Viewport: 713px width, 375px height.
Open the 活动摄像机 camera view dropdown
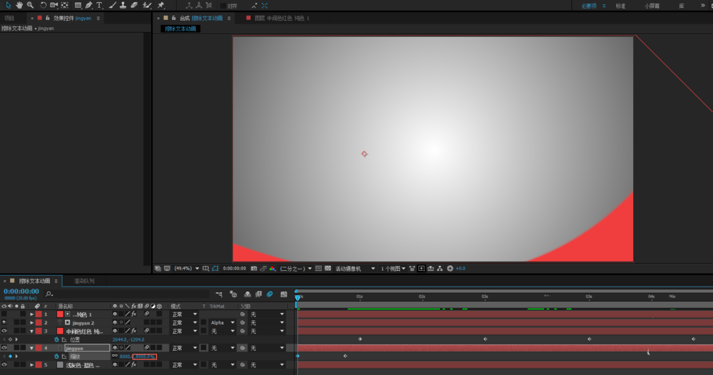pos(354,269)
